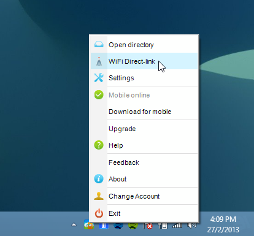Click the wrench and screwdriver Settings icon
Viewport: 254px width, 236px height.
pos(99,78)
